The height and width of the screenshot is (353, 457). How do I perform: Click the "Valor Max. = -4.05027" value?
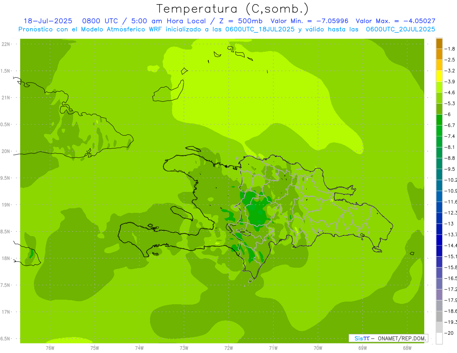point(395,21)
